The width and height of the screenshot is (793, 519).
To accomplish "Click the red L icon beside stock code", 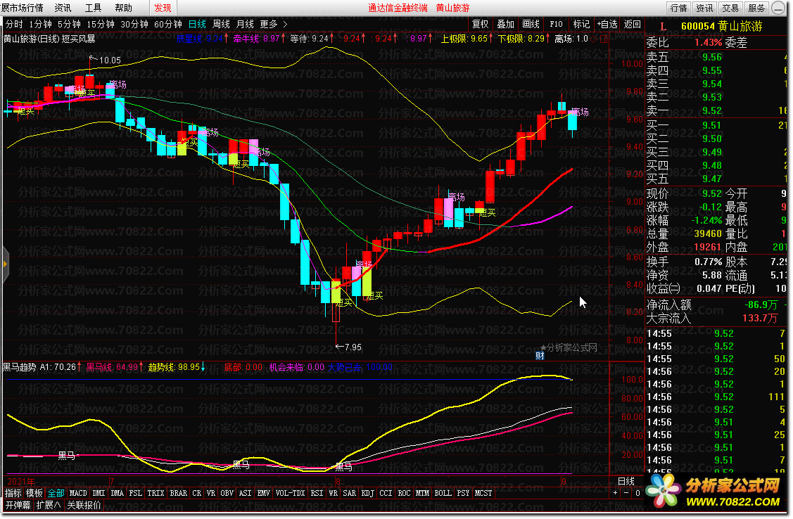I will (663, 26).
